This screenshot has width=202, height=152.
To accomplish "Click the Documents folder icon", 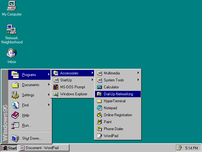I will (x=15, y=85).
